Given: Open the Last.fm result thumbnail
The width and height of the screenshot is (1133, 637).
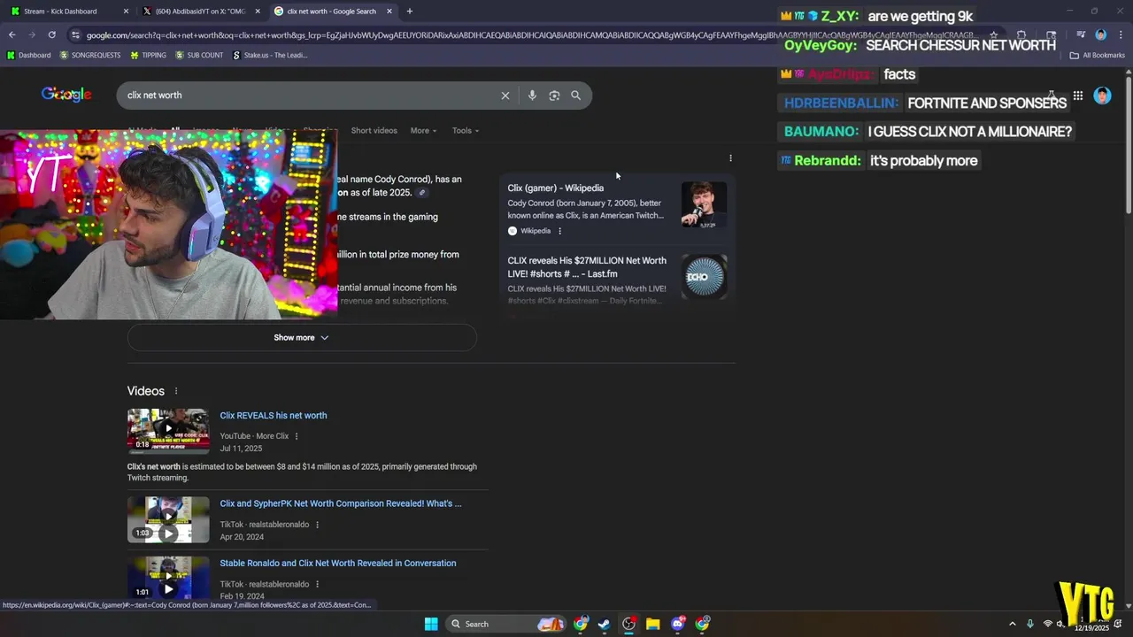Looking at the screenshot, I should point(705,277).
